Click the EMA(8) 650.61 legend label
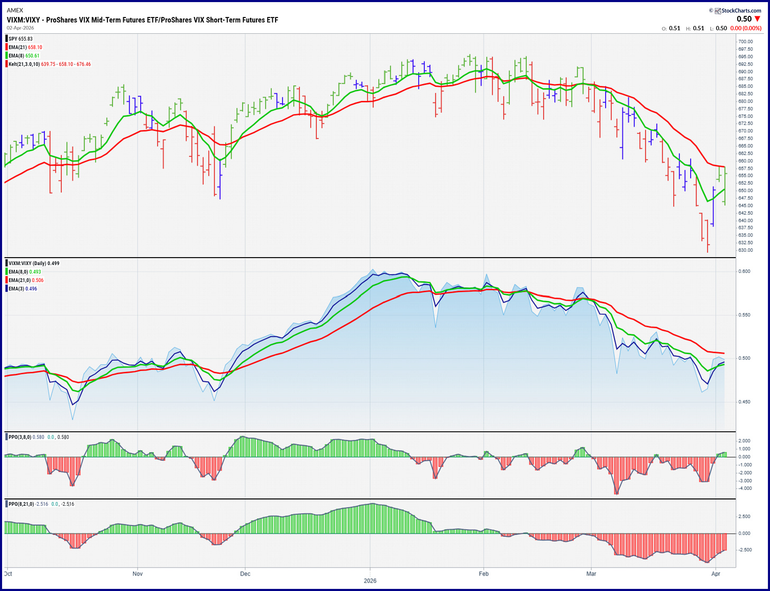Viewport: 770px width, 591px height. click(24, 56)
